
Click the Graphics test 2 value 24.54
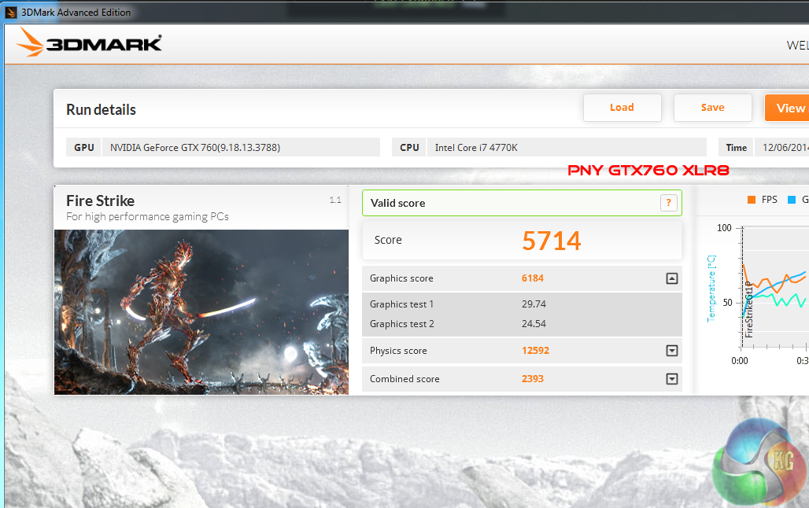point(534,323)
